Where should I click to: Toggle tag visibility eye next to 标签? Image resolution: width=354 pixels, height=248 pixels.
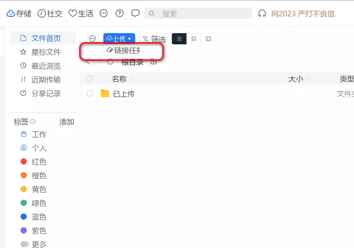click(33, 121)
